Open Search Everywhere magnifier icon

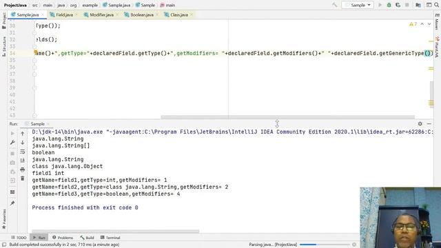coord(436,5)
